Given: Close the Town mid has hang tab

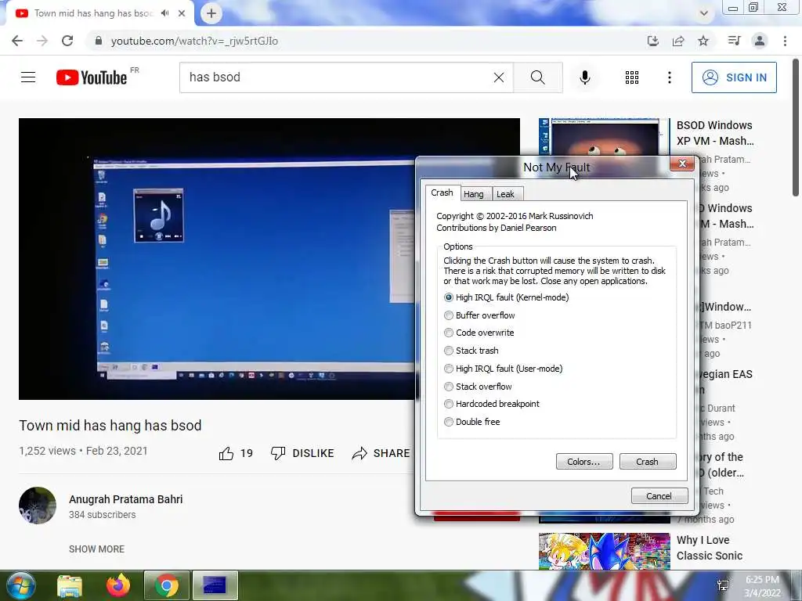Looking at the screenshot, I should pyautogui.click(x=182, y=13).
